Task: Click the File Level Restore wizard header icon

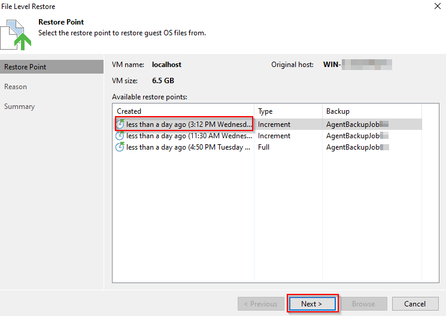Action: [18, 34]
